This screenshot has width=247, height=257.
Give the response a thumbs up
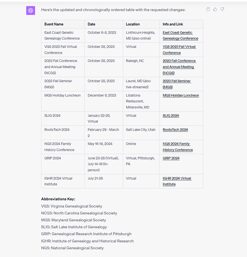[215, 9]
